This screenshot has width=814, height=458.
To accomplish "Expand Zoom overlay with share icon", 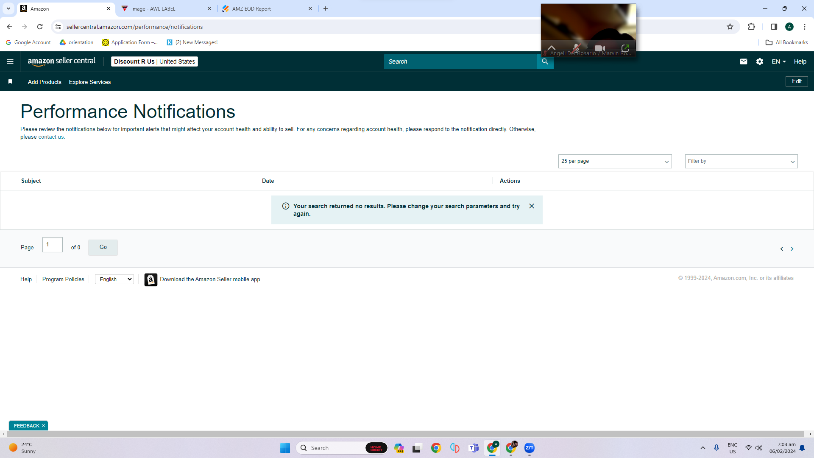I will tap(625, 48).
